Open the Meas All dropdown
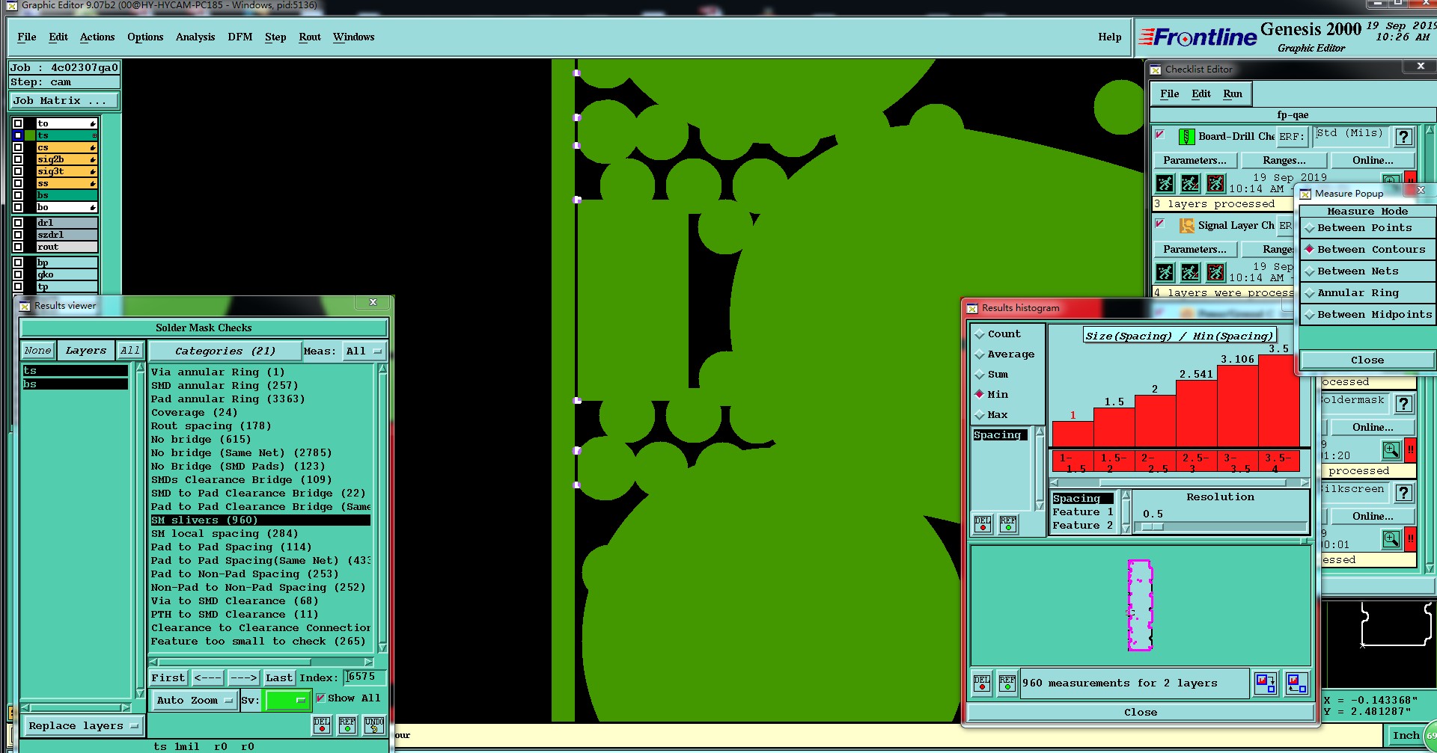1437x753 pixels. tap(364, 351)
